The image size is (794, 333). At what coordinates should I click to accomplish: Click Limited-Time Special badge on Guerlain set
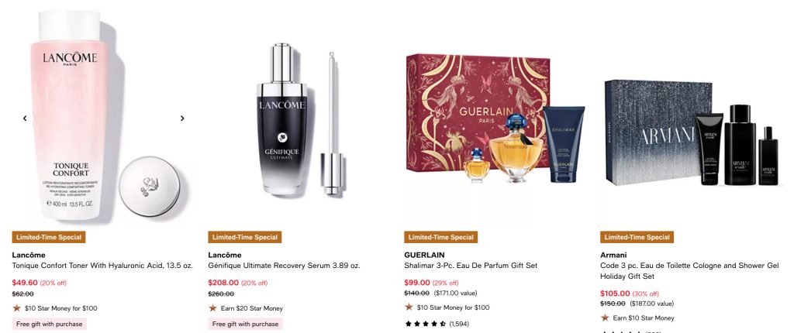[440, 237]
